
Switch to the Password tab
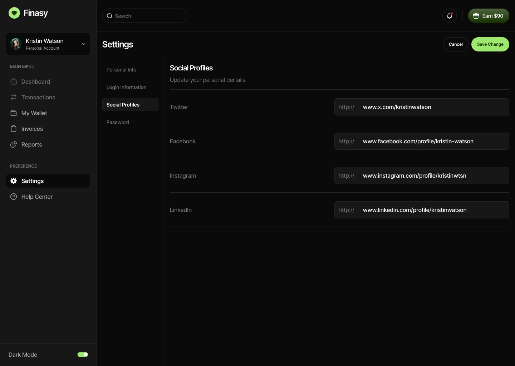point(130,122)
